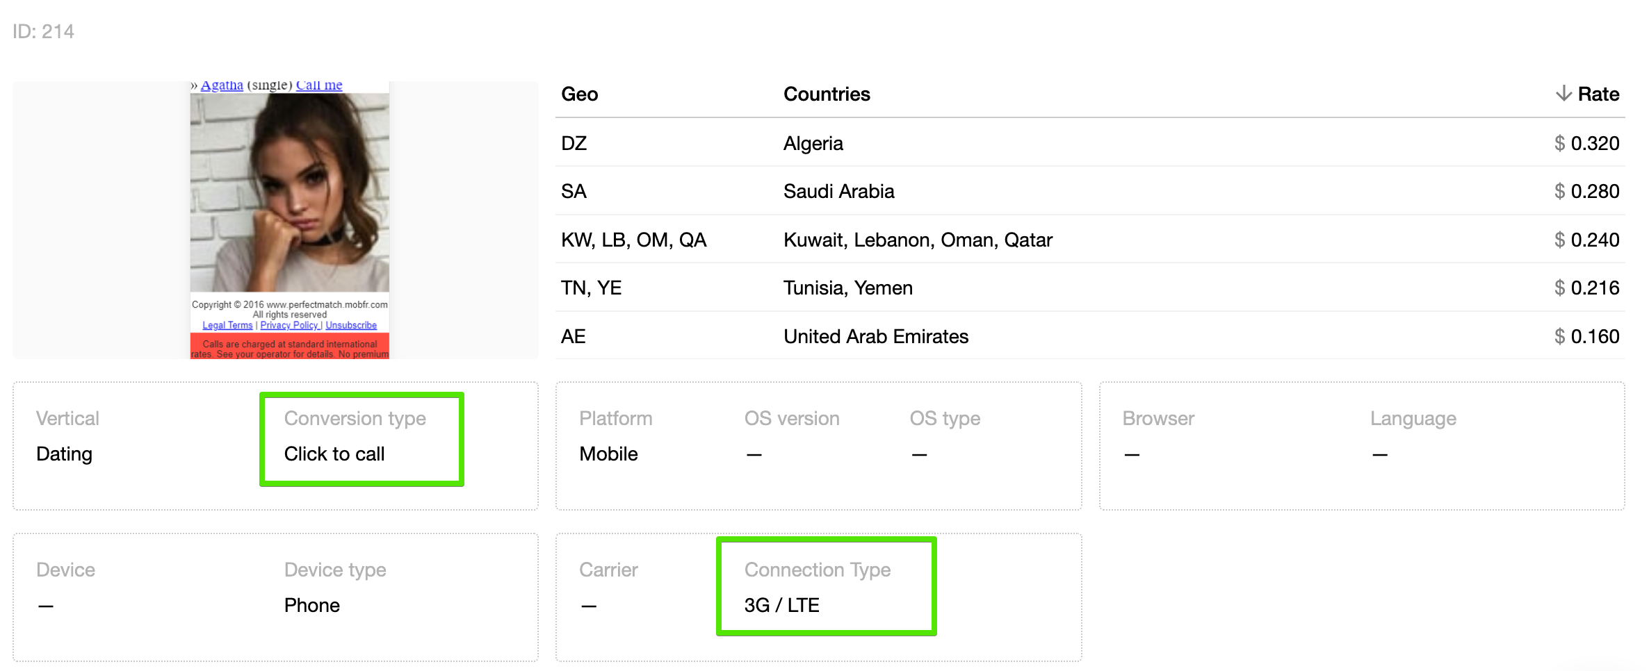
Task: Click the Phone device type value
Action: click(311, 606)
